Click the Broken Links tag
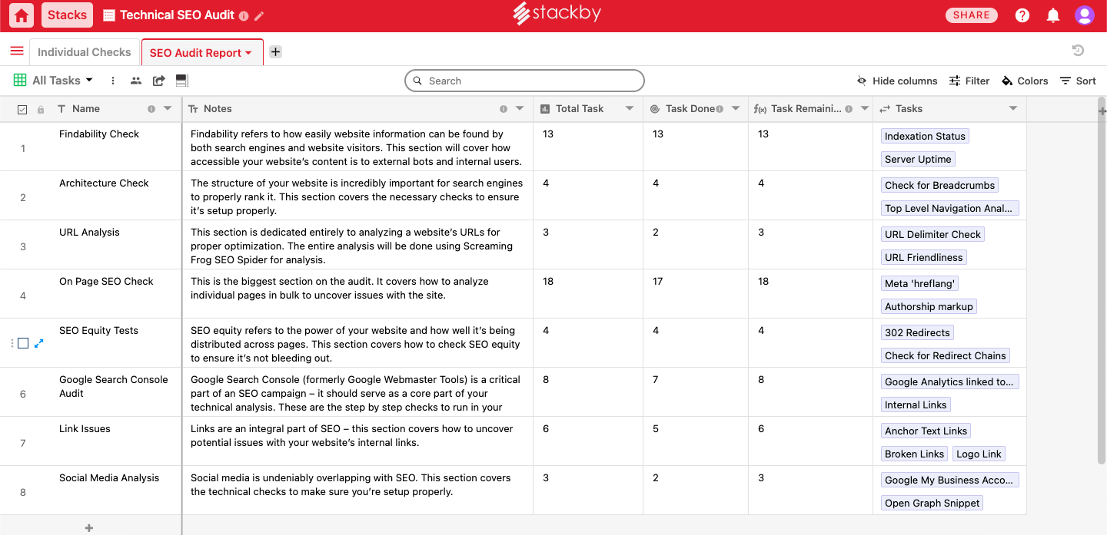 914,454
